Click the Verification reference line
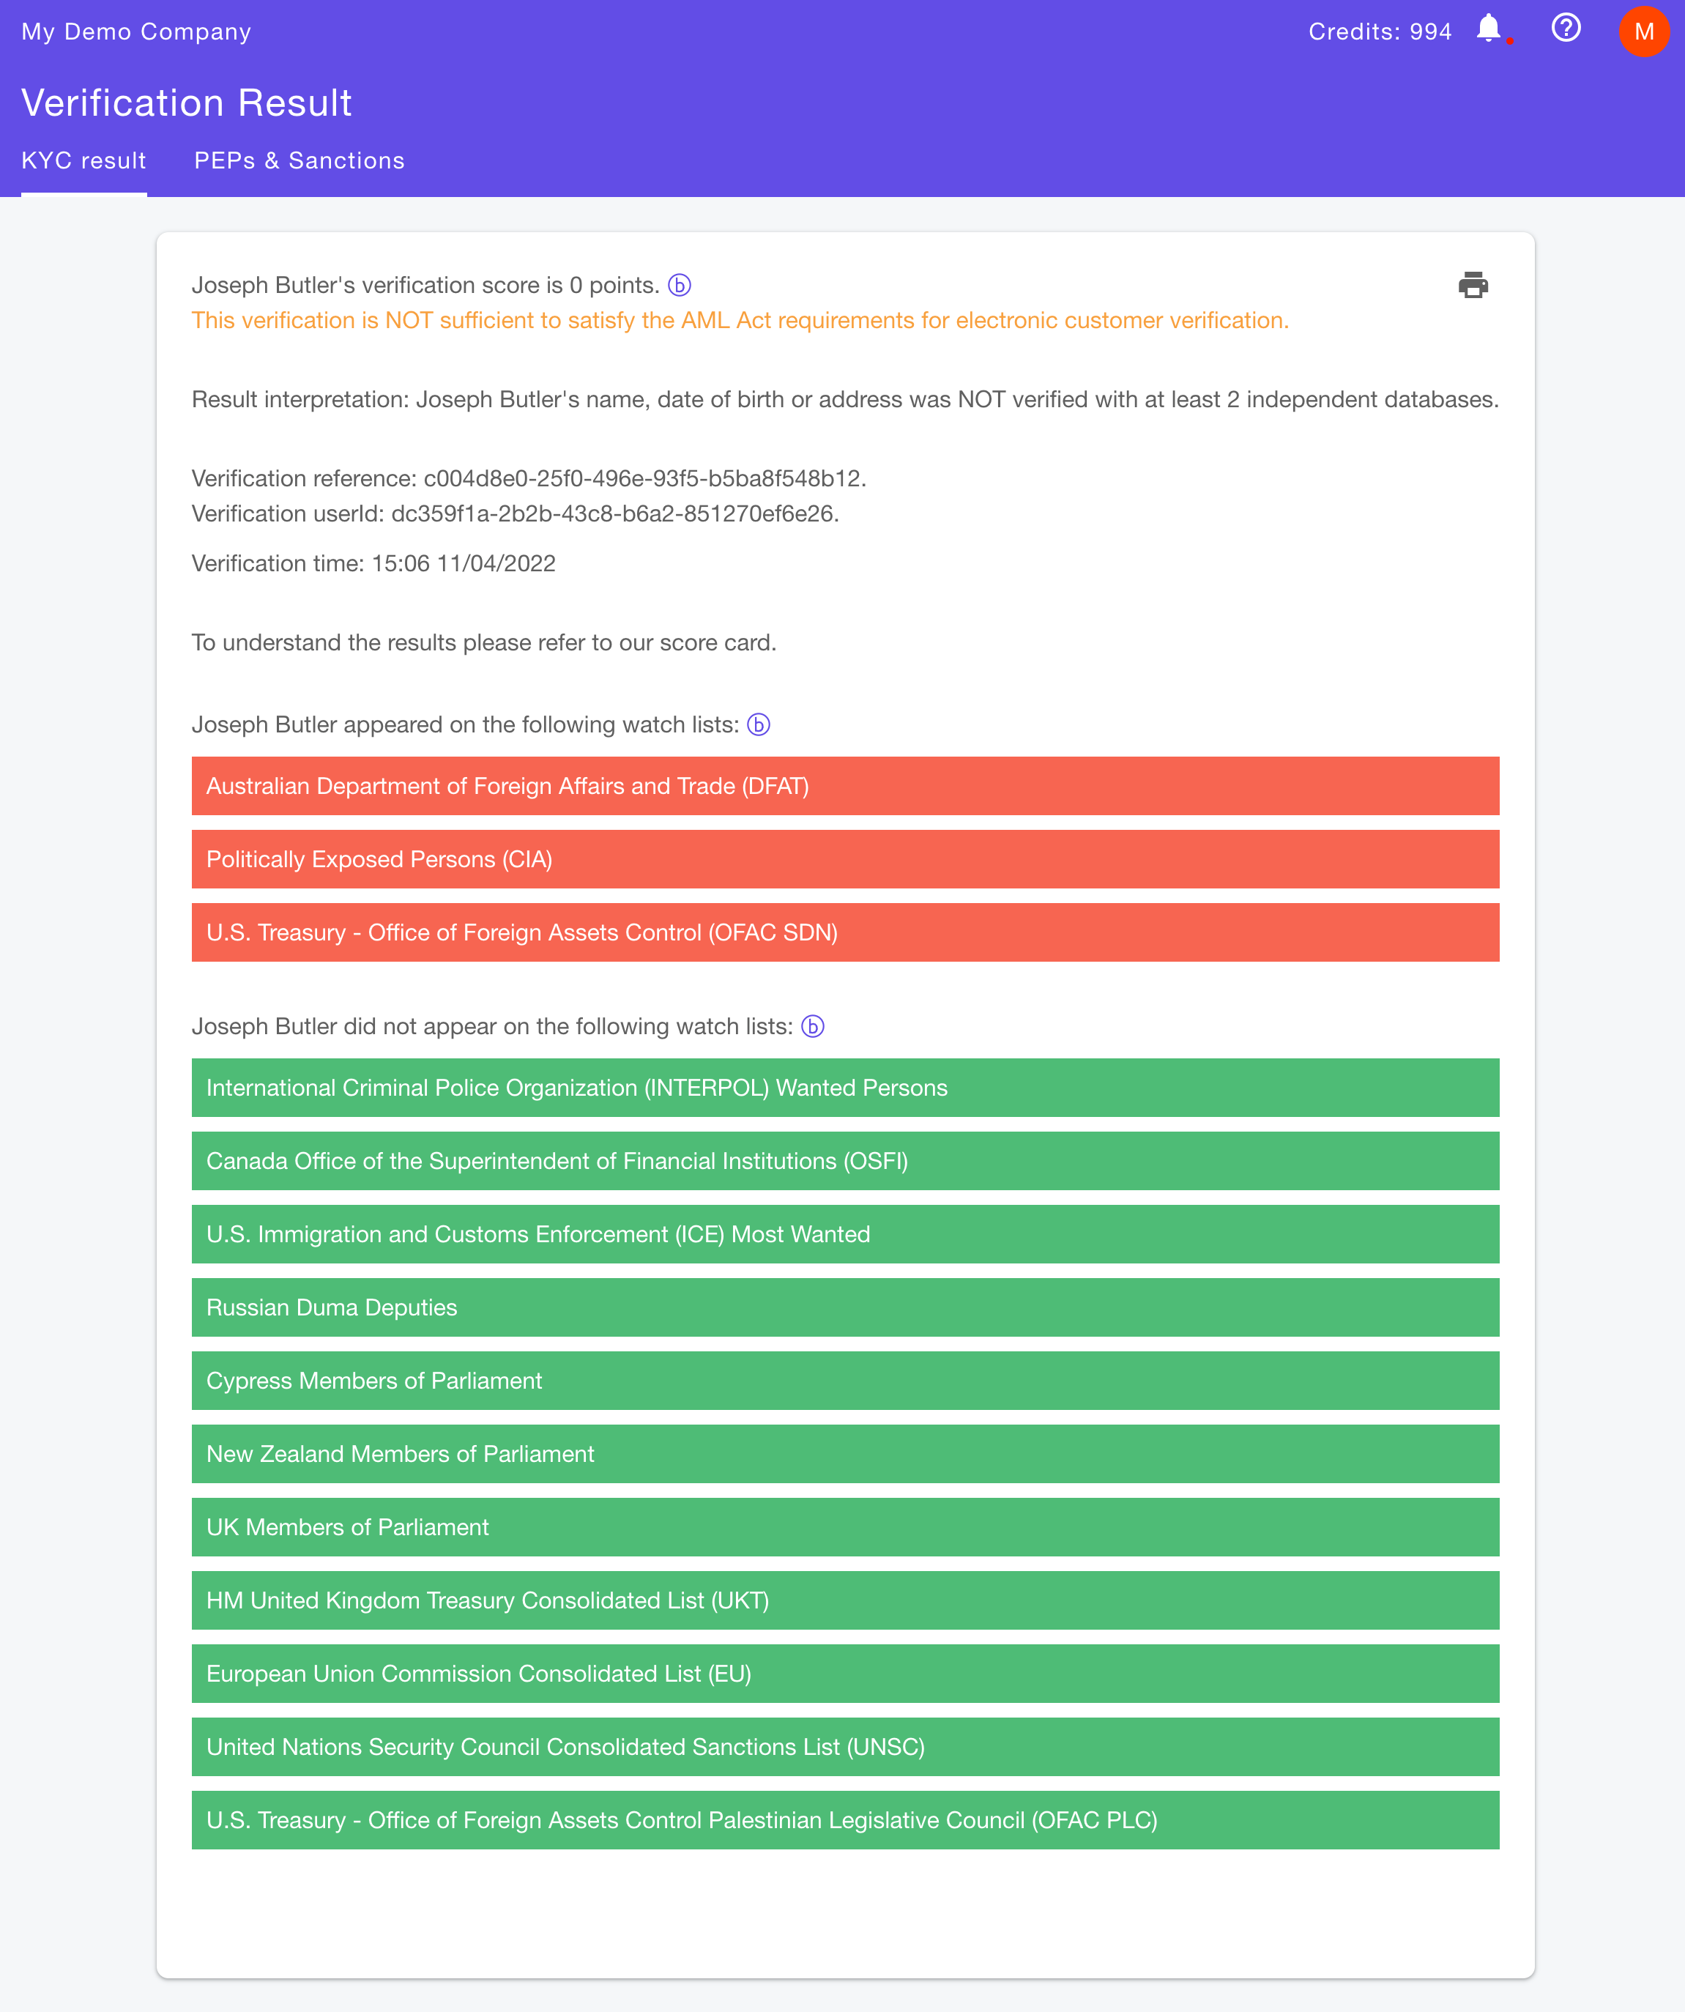Viewport: 1685px width, 2012px height. [x=529, y=479]
